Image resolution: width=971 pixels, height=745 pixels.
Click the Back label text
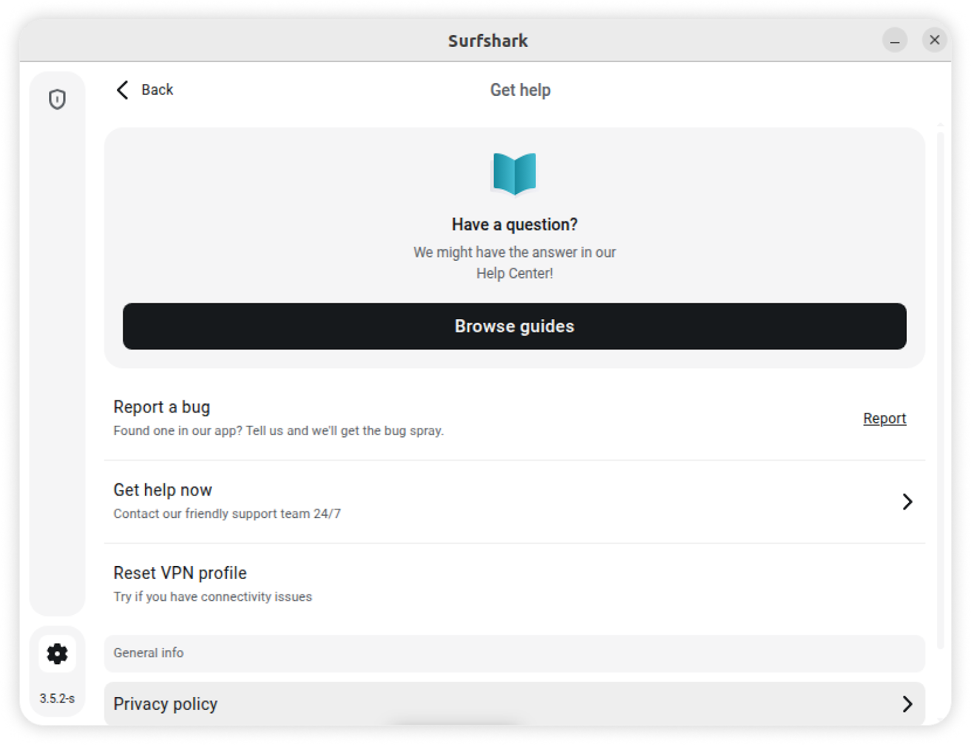tap(157, 90)
